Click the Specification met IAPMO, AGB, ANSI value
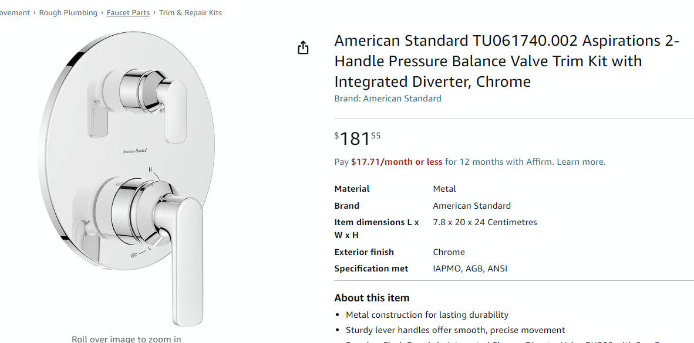This screenshot has width=694, height=343. click(x=470, y=269)
